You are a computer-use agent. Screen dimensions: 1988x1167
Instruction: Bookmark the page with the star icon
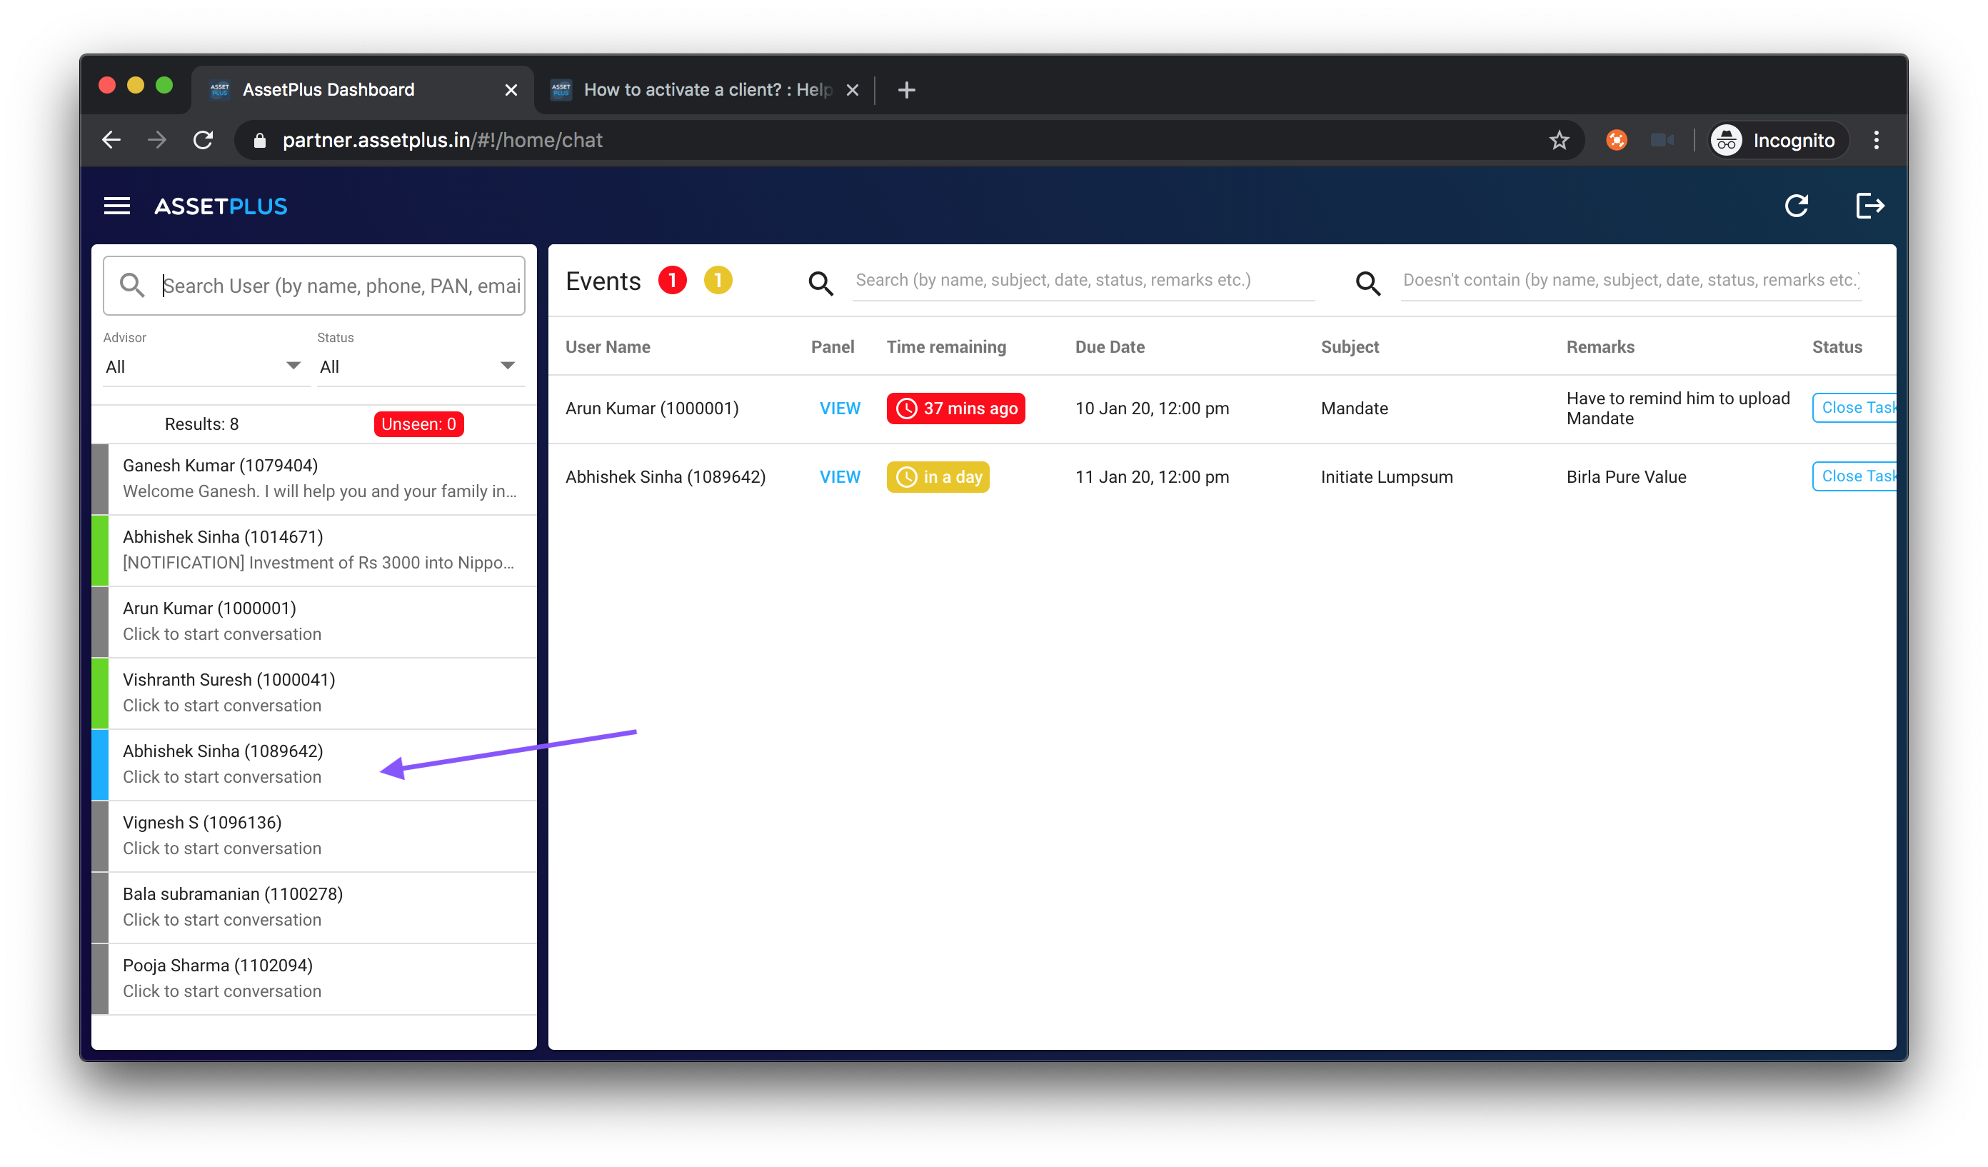pos(1559,141)
